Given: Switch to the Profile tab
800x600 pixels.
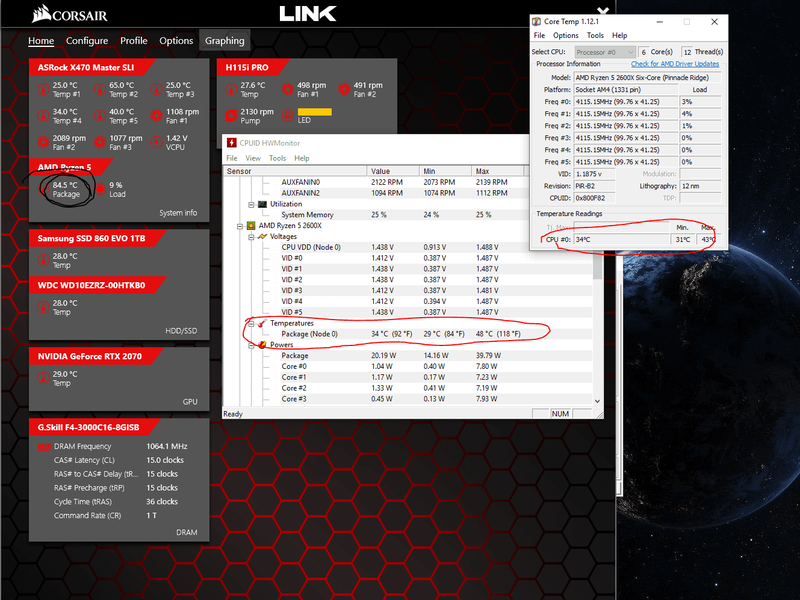Looking at the screenshot, I should [134, 41].
